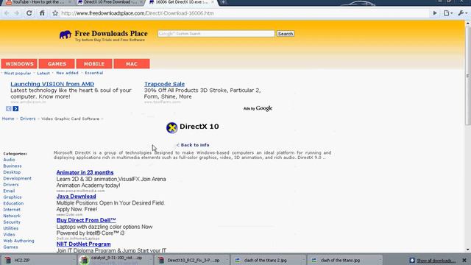471x265 pixels.
Task: Open the MOBILE category tab
Action: (94, 64)
